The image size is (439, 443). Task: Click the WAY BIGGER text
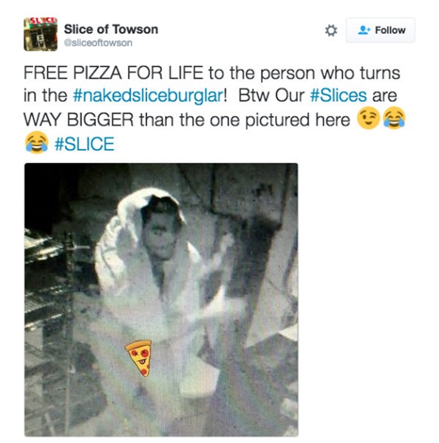coord(78,120)
